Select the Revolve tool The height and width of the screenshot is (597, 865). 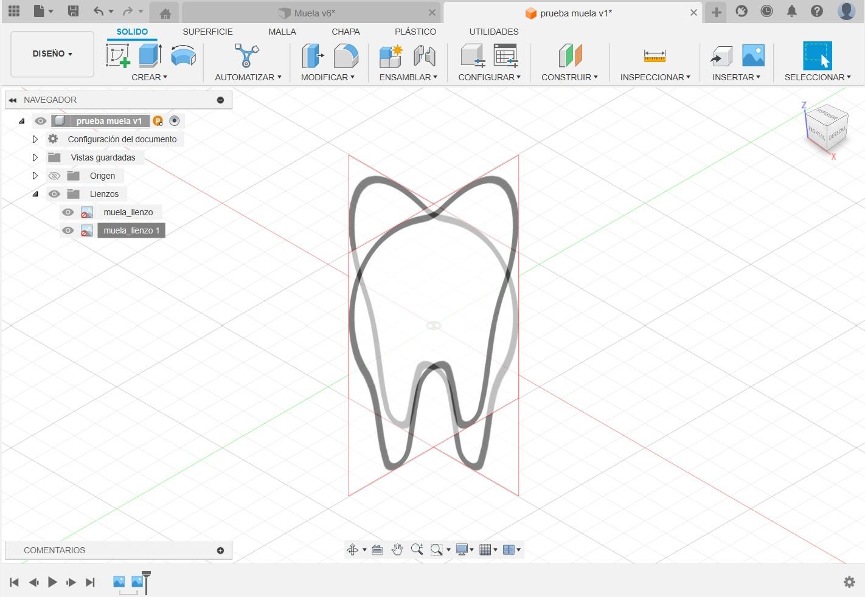(183, 55)
